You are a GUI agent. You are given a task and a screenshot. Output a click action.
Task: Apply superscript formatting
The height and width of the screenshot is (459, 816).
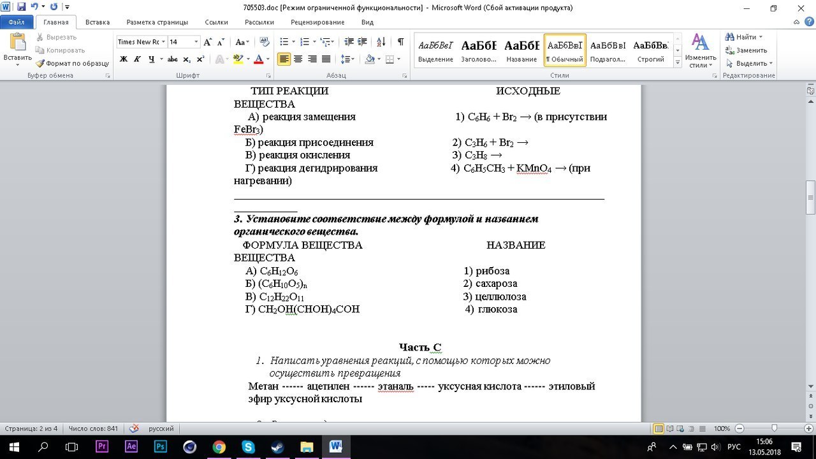coord(200,59)
